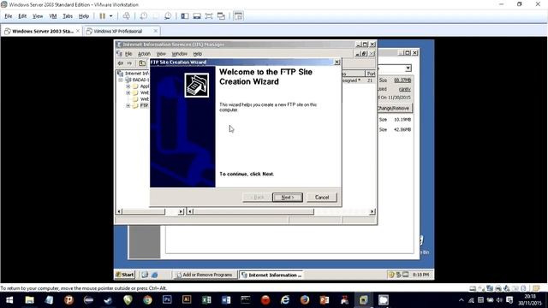
Task: Switch to Windows XP Professional tab
Action: (x=118, y=31)
